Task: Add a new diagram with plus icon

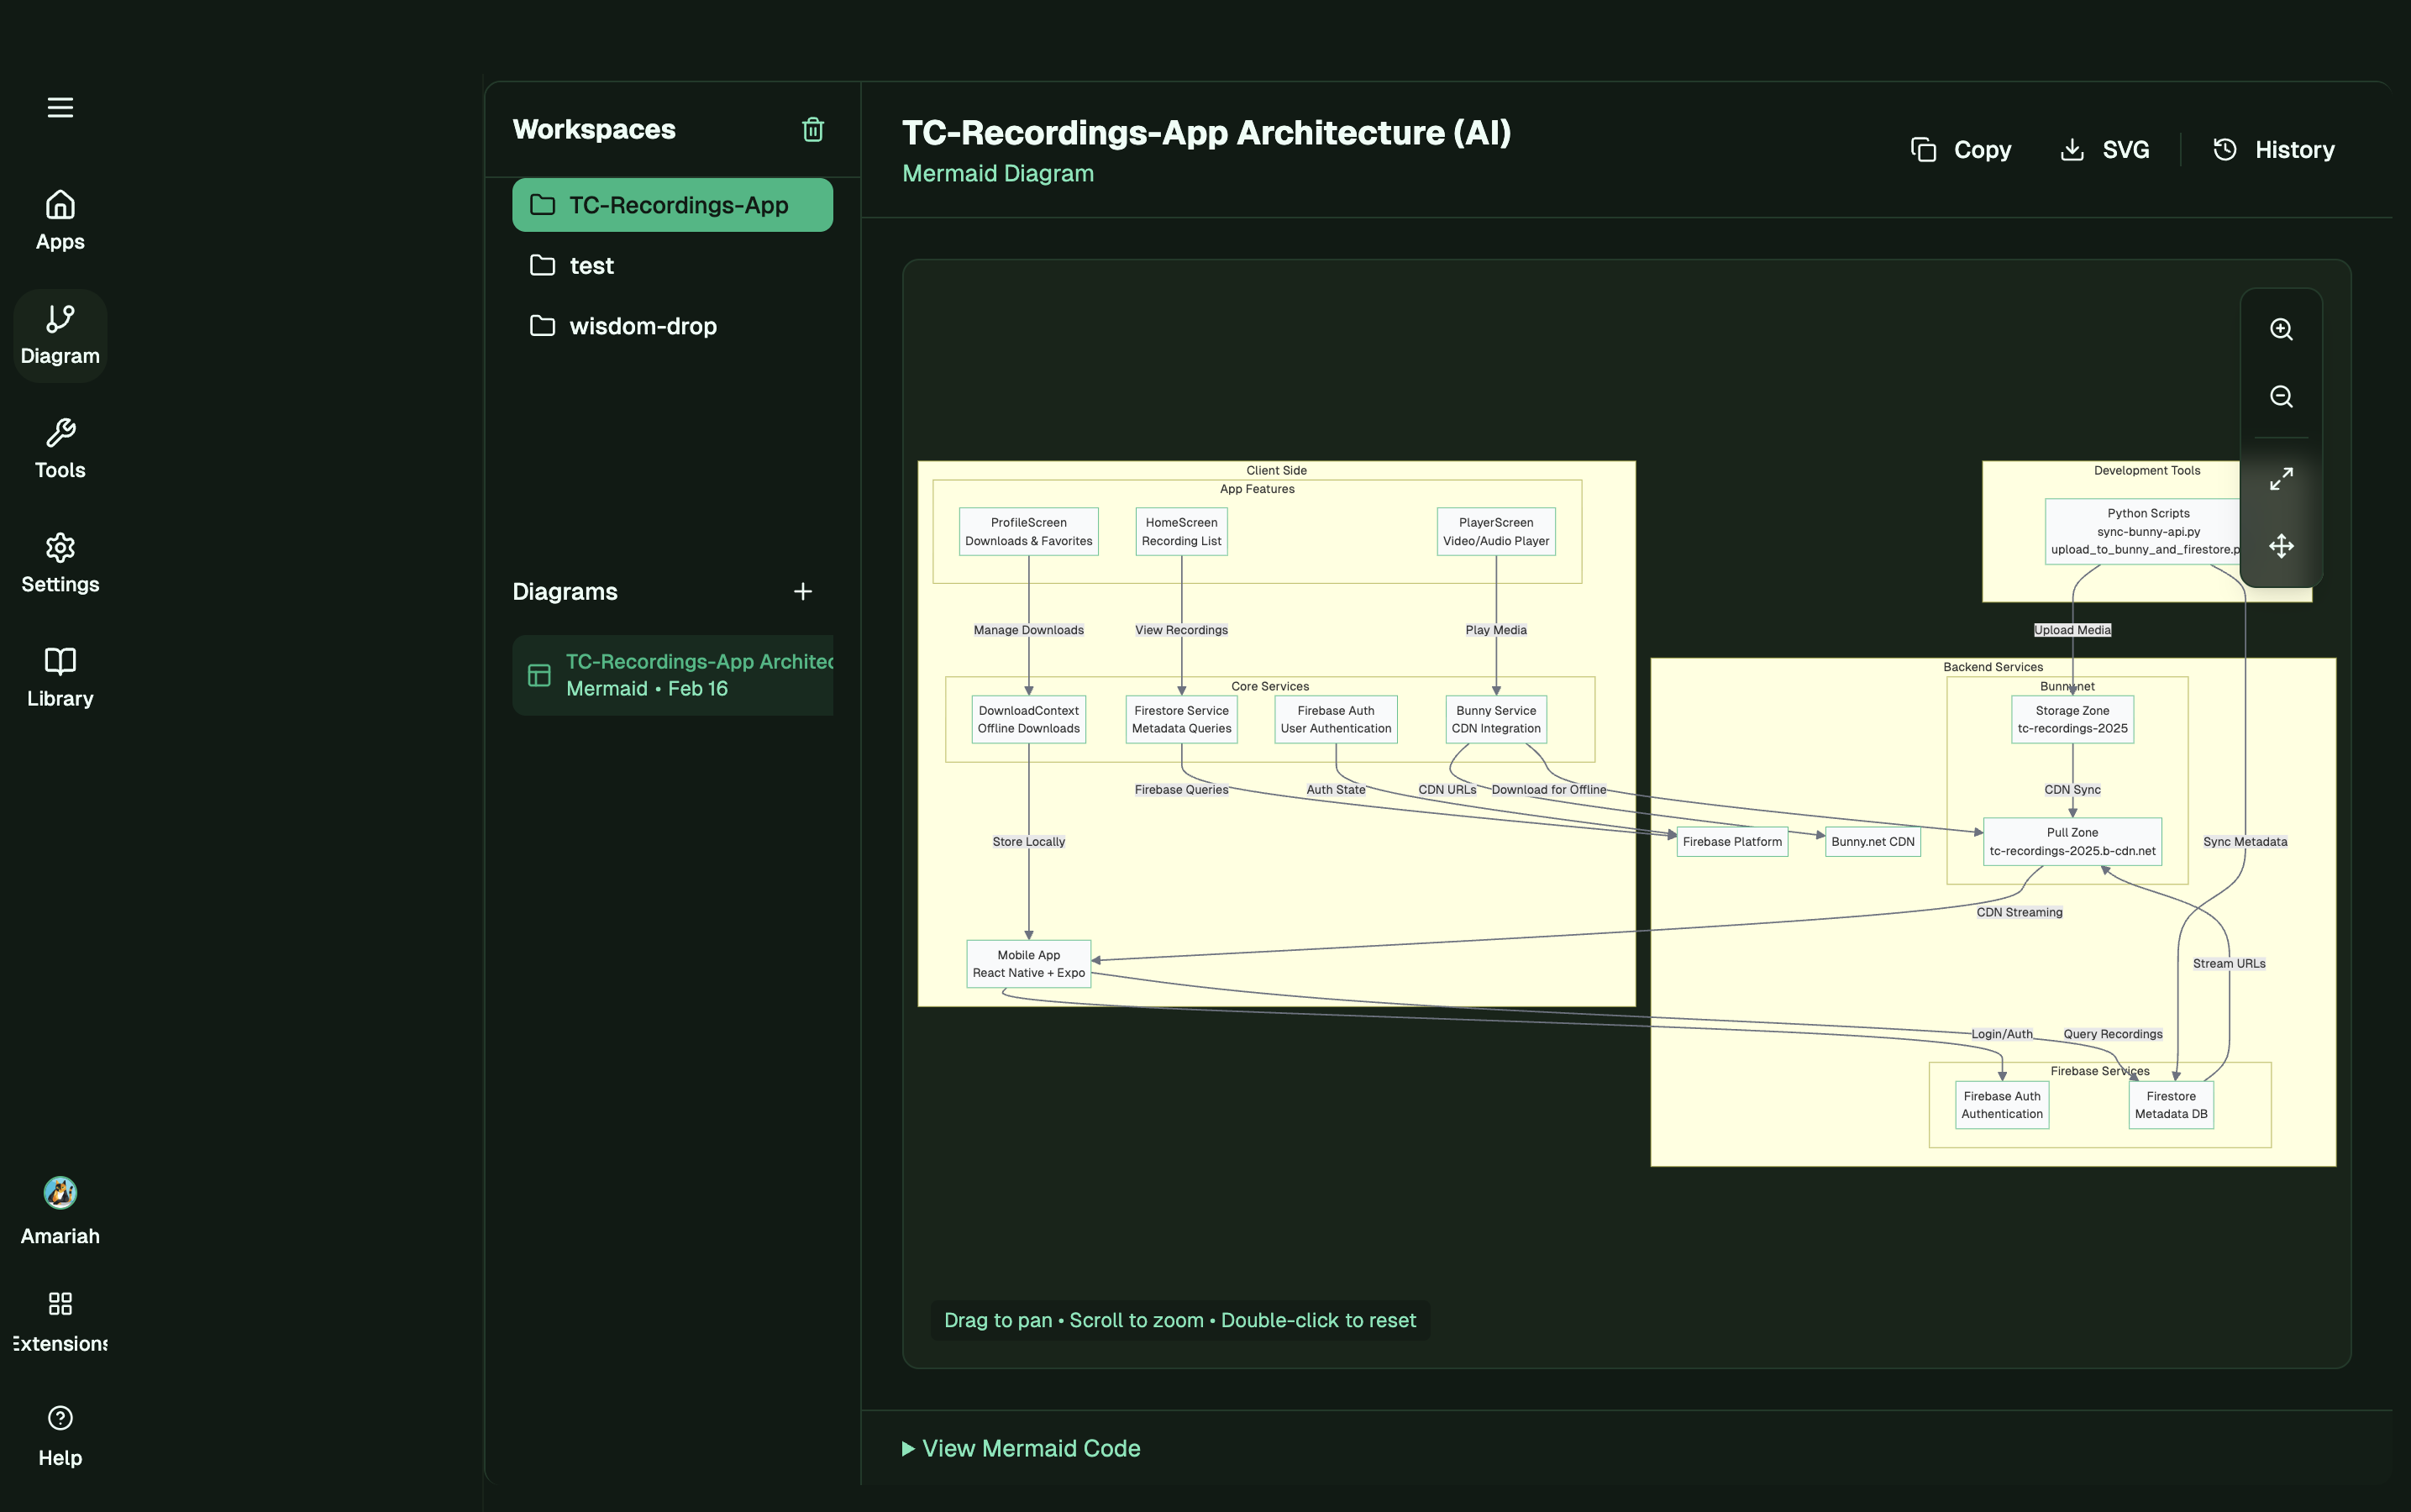Action: coord(802,592)
